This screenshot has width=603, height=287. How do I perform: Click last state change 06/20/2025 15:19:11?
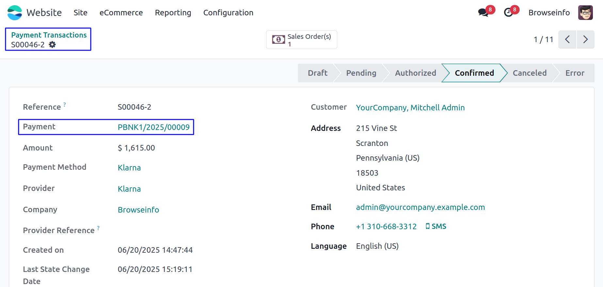155,269
